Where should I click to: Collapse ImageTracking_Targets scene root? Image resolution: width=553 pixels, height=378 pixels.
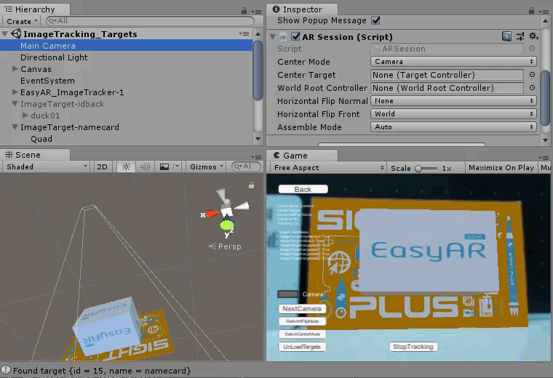[4, 34]
